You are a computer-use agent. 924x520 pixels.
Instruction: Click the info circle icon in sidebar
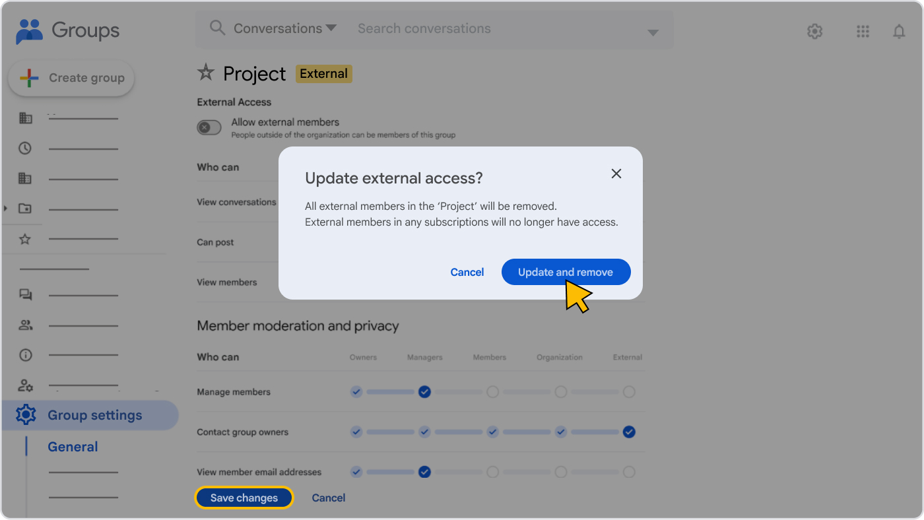pyautogui.click(x=25, y=355)
